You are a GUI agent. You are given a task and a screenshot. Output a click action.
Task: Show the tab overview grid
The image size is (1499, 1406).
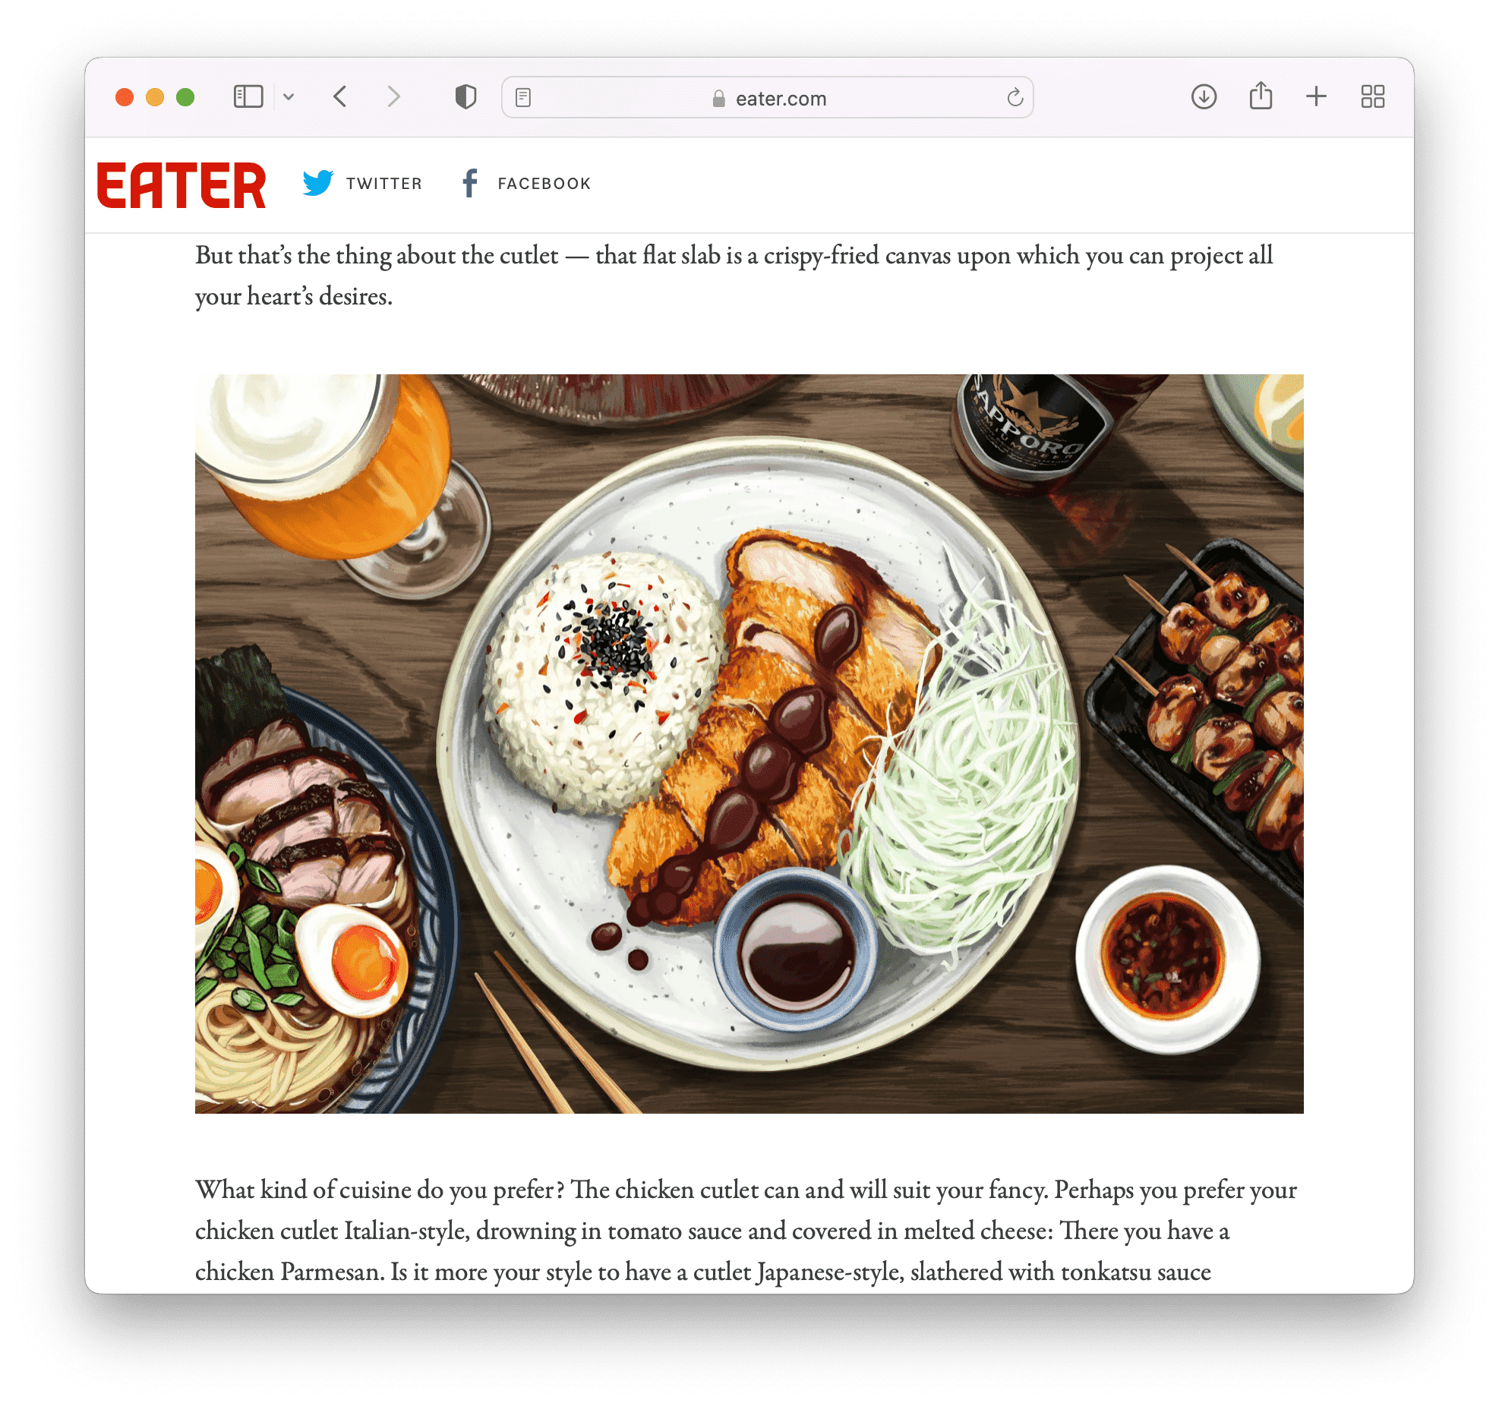[1373, 96]
